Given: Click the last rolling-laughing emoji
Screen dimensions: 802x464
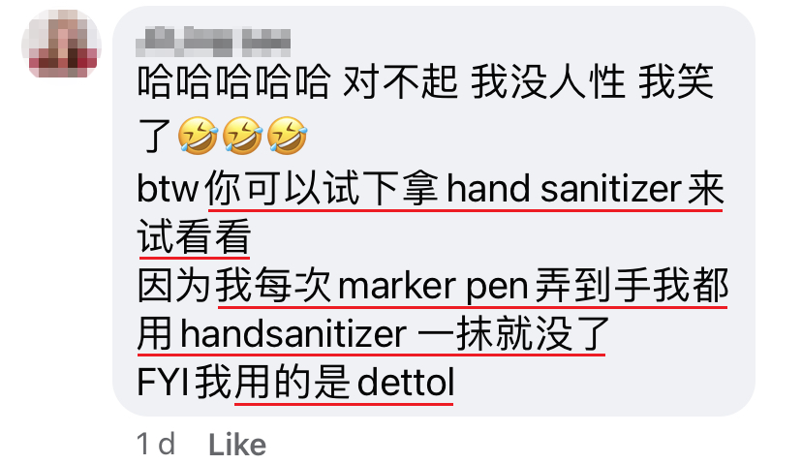Looking at the screenshot, I should click(287, 136).
